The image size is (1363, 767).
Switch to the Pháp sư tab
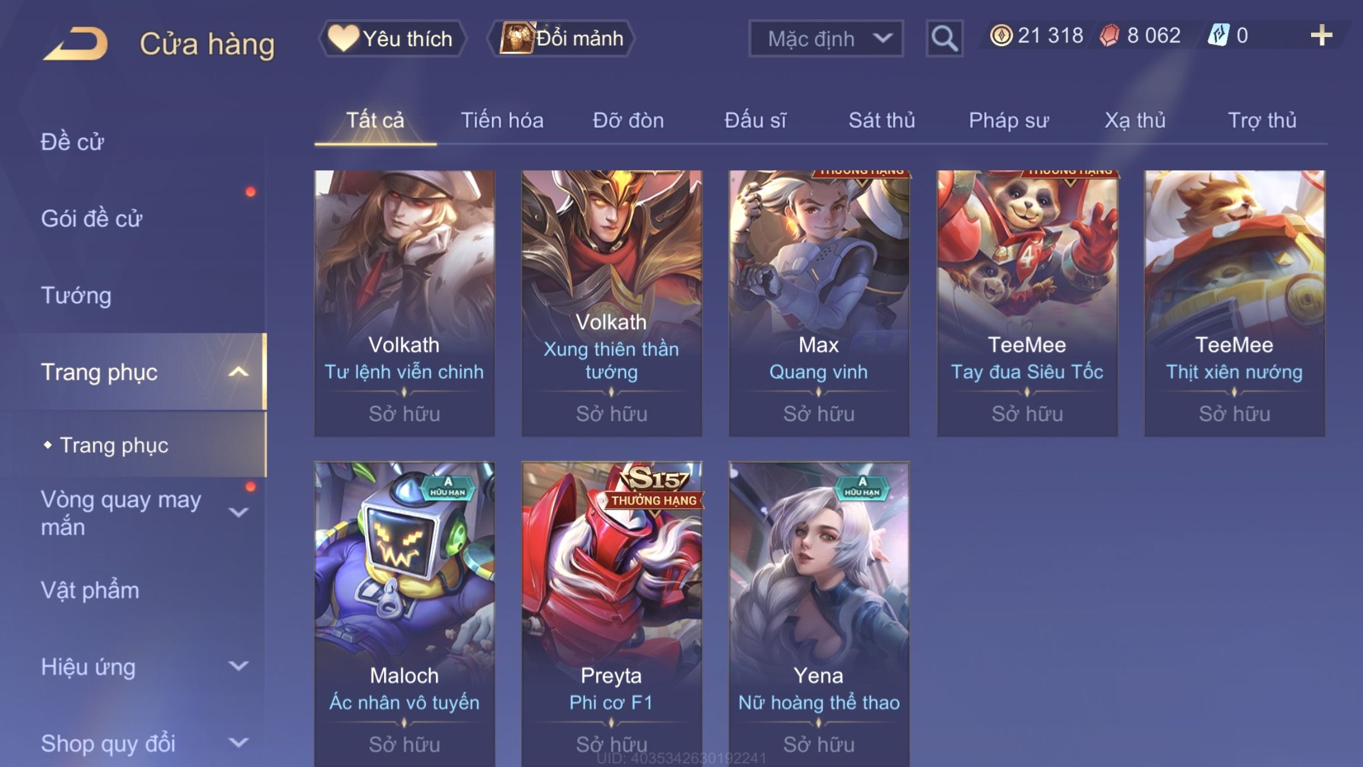click(1009, 120)
